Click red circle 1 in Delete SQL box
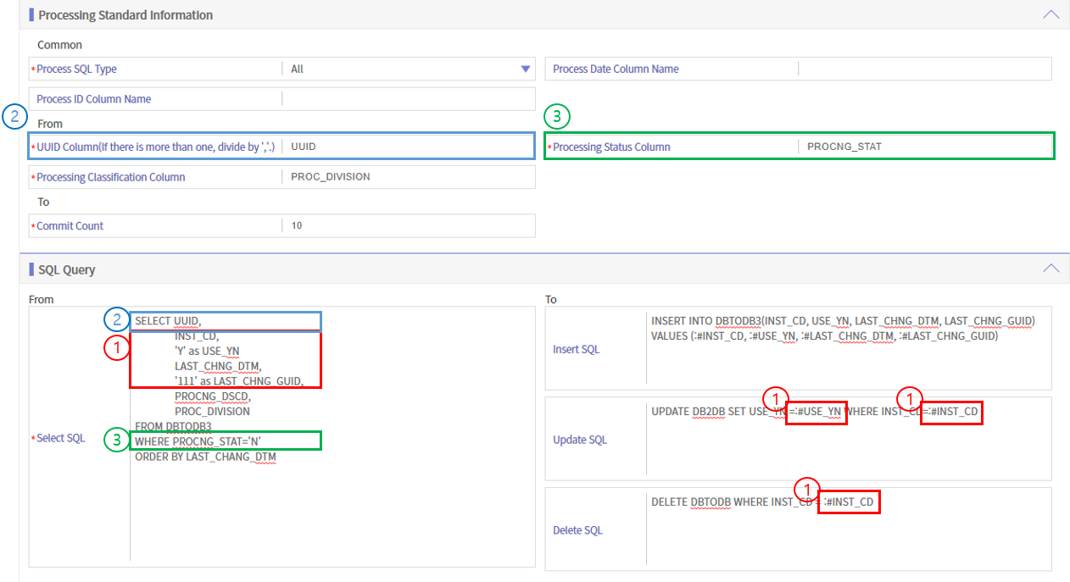 pos(806,490)
